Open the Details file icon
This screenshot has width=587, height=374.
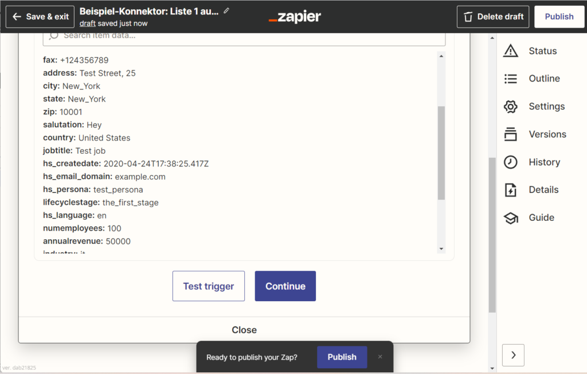[511, 190]
